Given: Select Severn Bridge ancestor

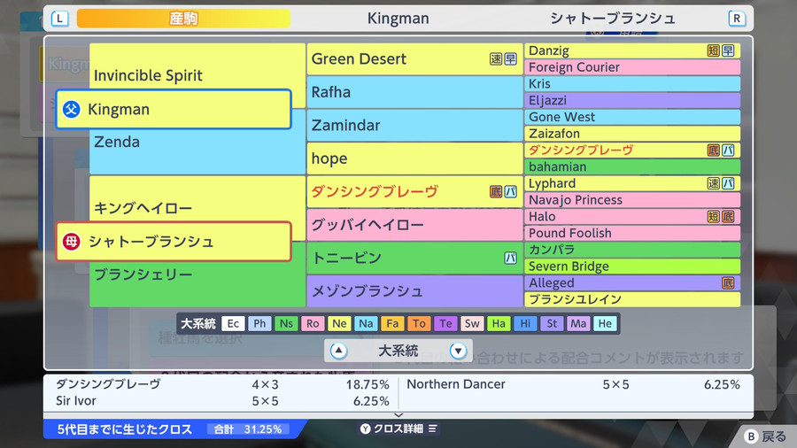Looking at the screenshot, I should (632, 266).
